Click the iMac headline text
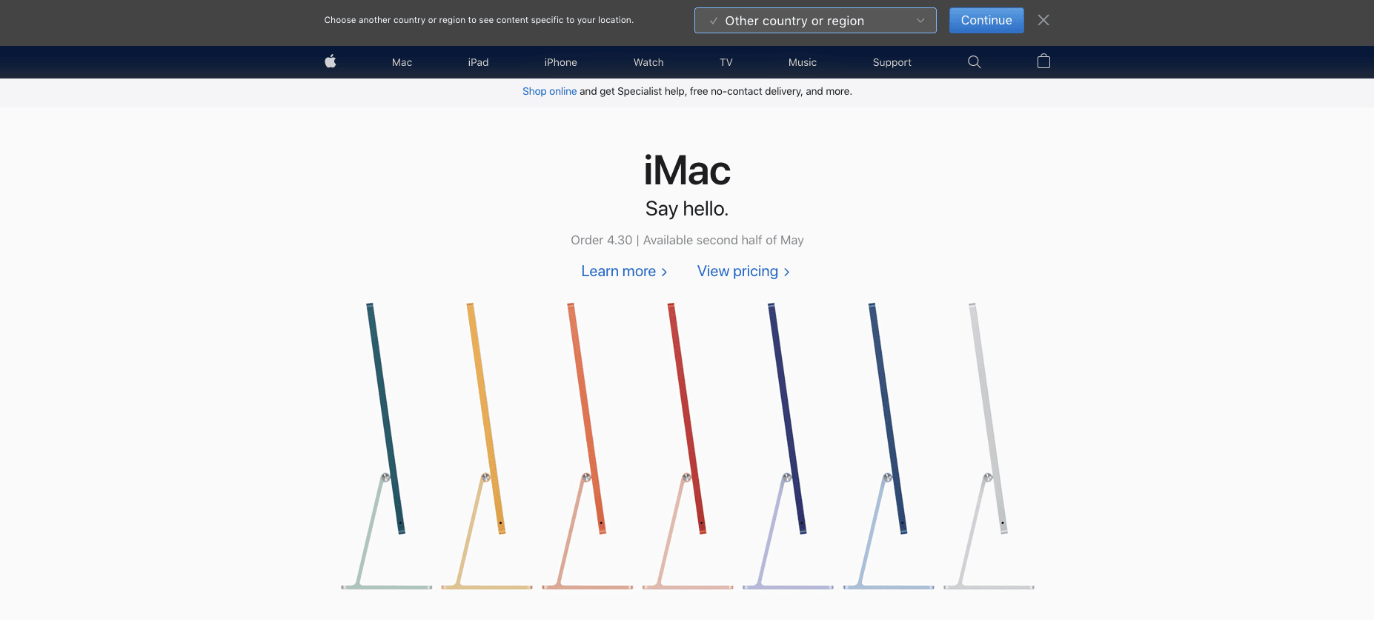Image resolution: width=1374 pixels, height=622 pixels. [687, 171]
